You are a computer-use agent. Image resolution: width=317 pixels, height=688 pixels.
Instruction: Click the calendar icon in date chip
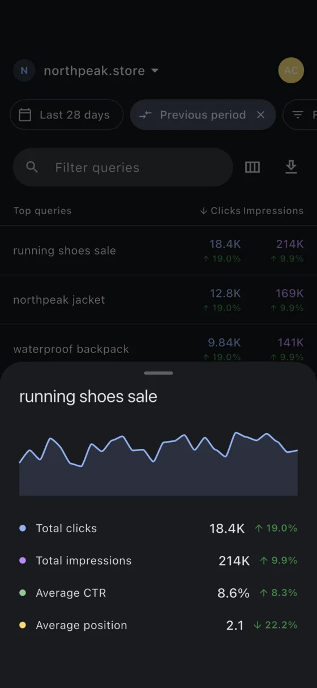[25, 115]
